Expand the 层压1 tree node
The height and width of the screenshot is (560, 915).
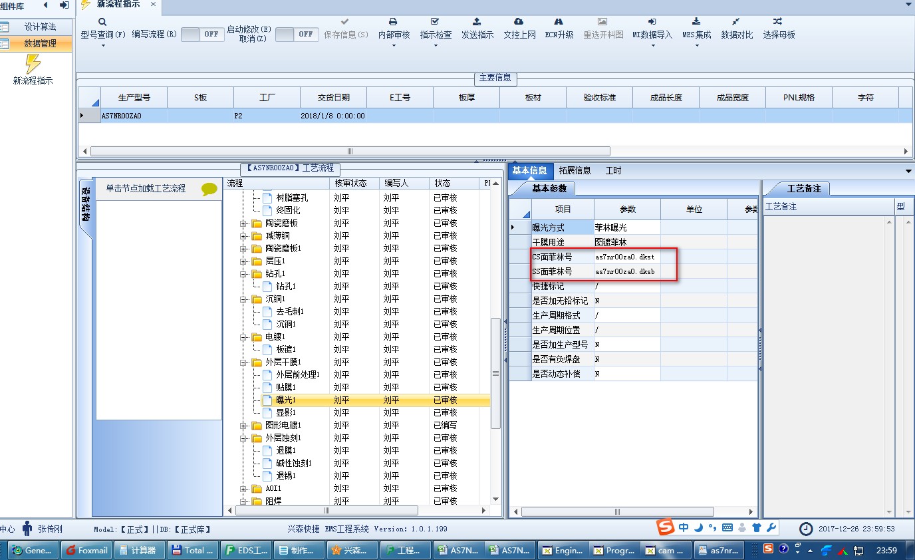[244, 261]
